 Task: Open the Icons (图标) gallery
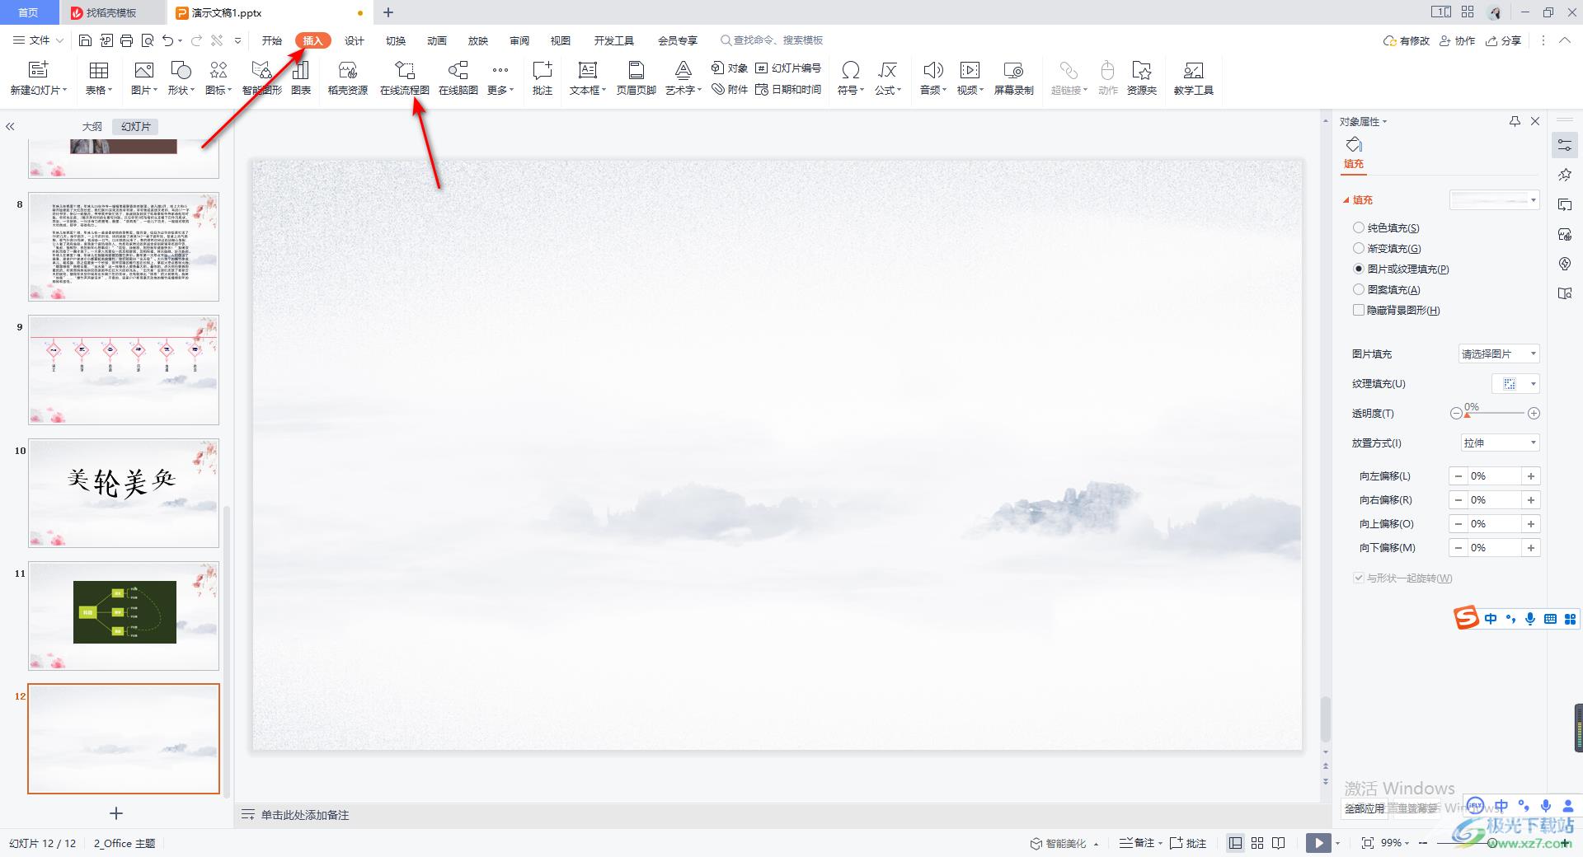tap(218, 78)
